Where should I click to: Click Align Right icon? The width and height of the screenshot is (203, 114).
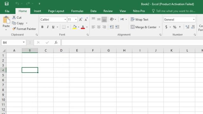pos(104,27)
